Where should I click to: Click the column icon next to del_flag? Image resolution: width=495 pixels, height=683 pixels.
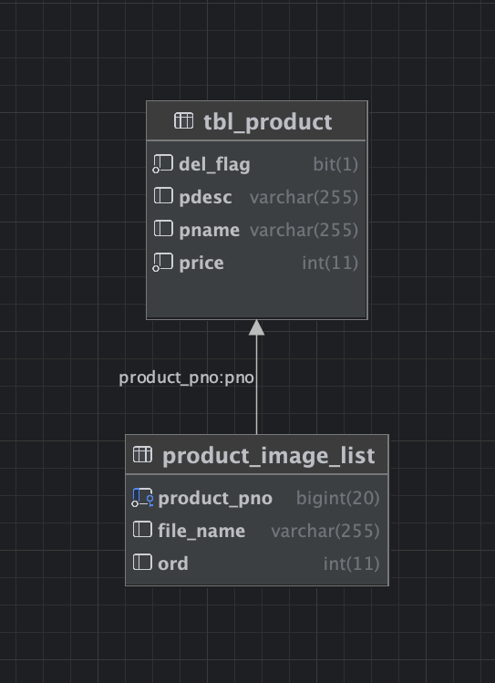pyautogui.click(x=163, y=164)
